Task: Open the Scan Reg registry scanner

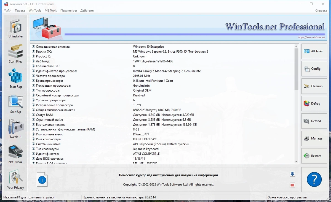Action: [x=16, y=78]
